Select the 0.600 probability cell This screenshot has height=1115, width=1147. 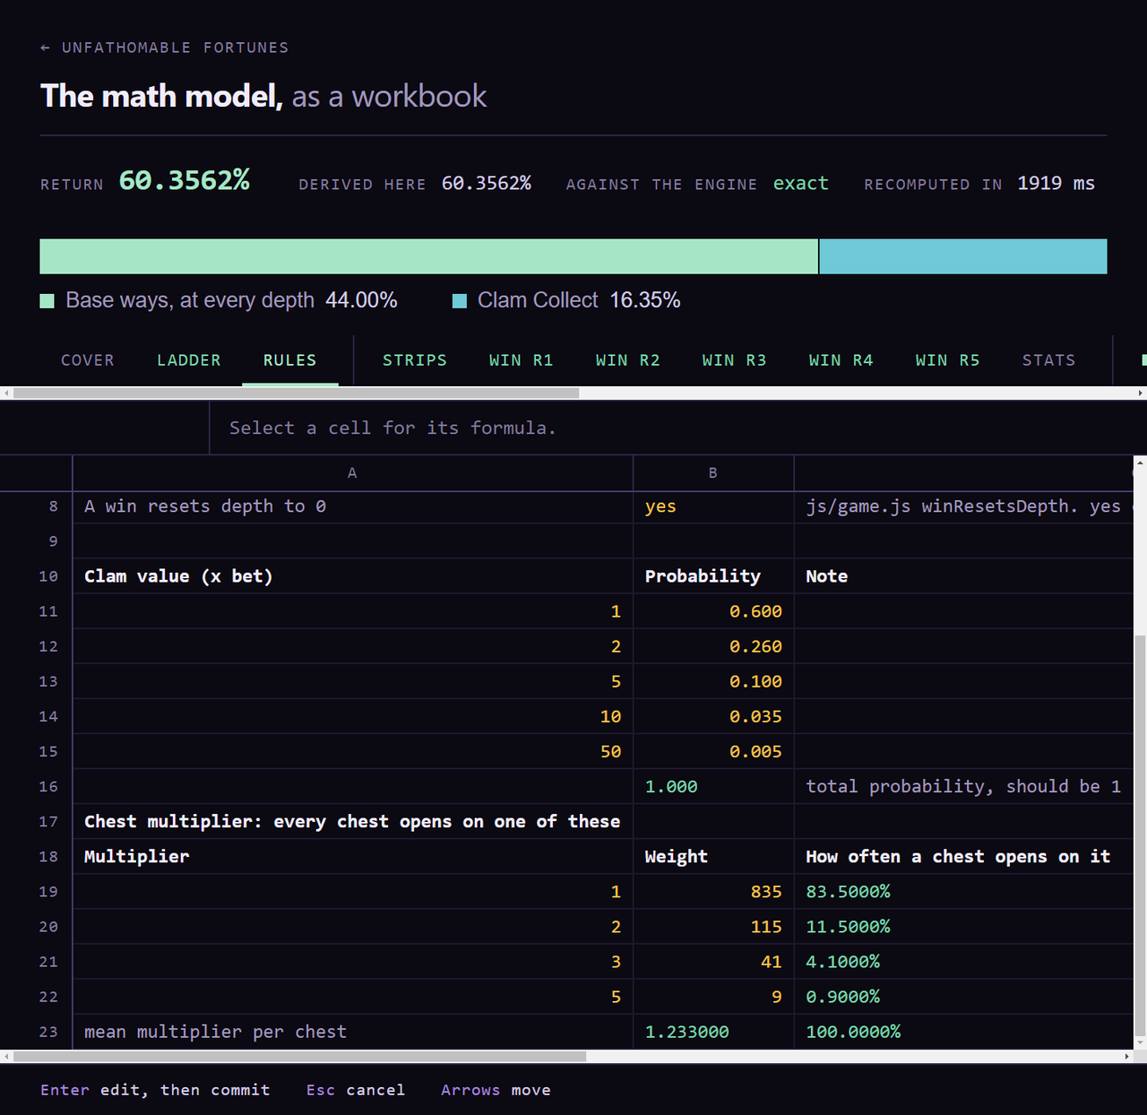(713, 611)
